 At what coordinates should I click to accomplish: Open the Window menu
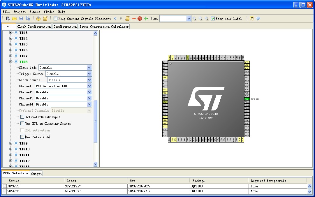[49, 12]
